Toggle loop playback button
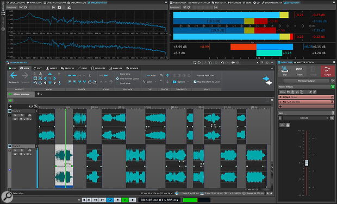 point(110,200)
